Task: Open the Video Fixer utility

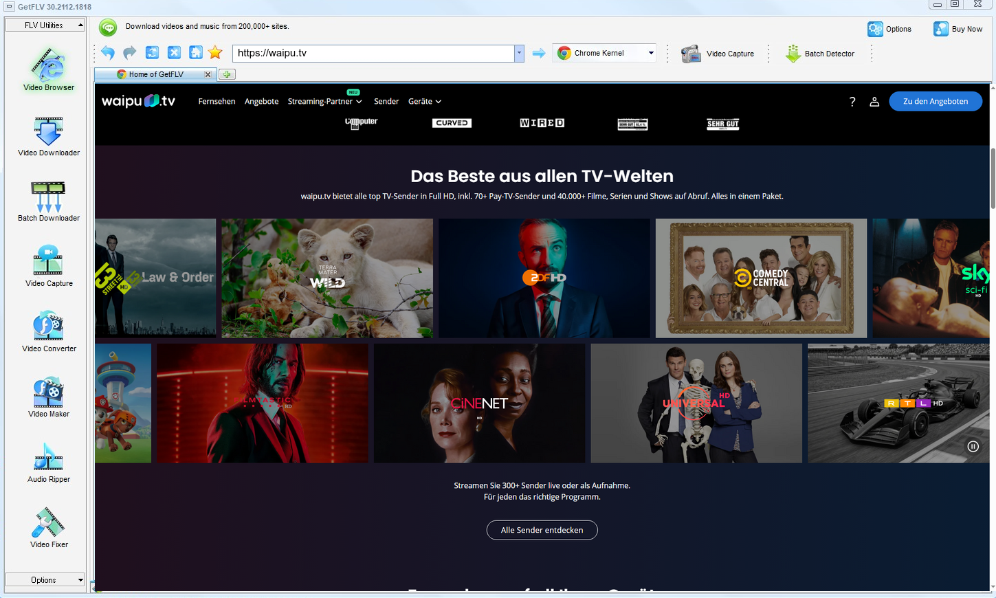Action: click(48, 527)
